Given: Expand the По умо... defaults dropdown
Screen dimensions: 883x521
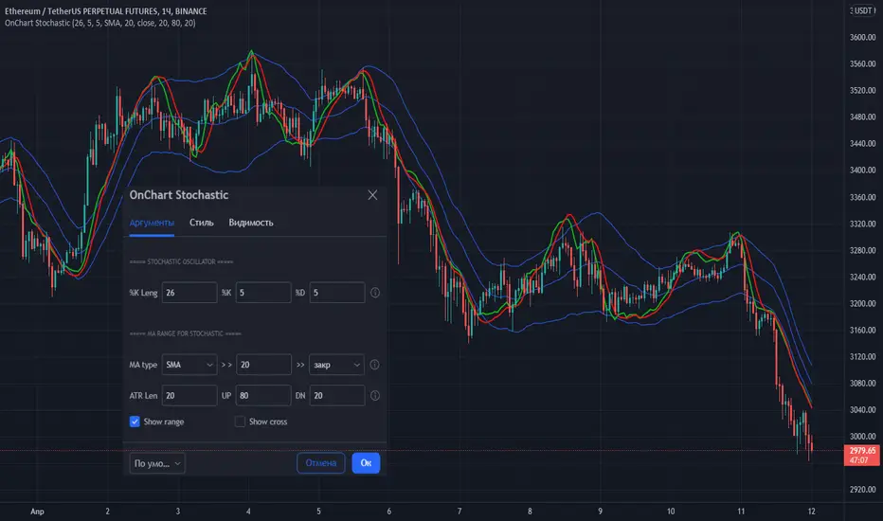Looking at the screenshot, I should pyautogui.click(x=157, y=463).
